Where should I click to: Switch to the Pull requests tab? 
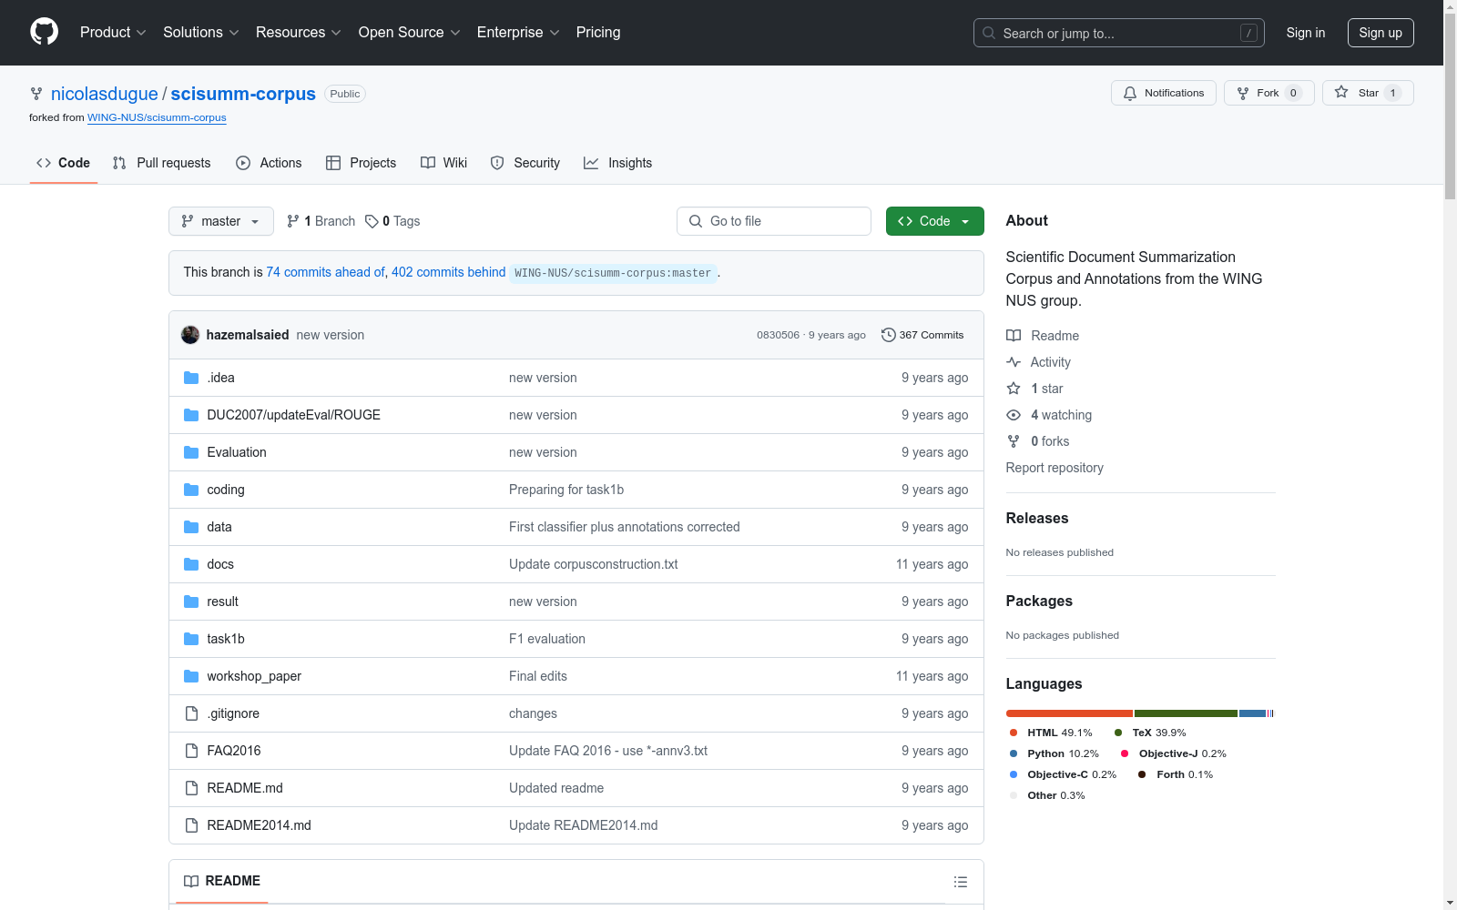pyautogui.click(x=162, y=163)
